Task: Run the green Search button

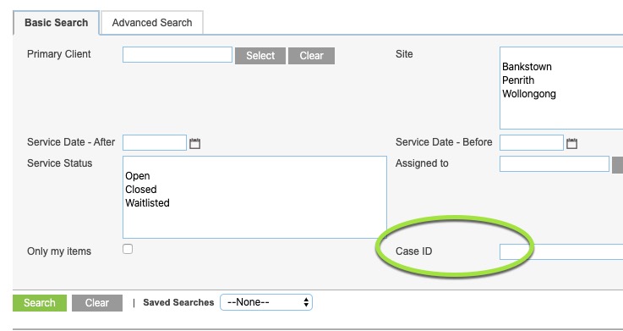Action: [40, 303]
